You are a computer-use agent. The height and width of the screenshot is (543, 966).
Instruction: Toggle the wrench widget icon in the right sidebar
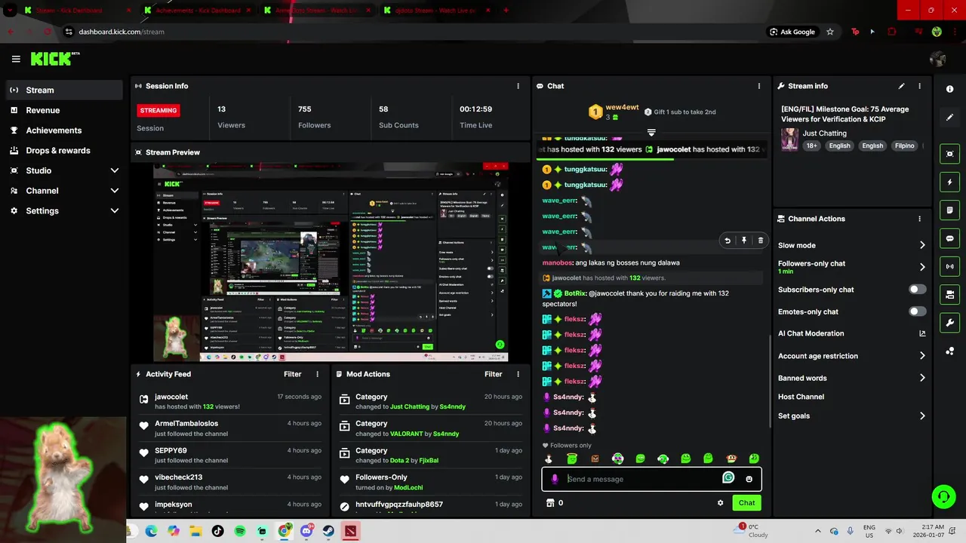(x=949, y=323)
